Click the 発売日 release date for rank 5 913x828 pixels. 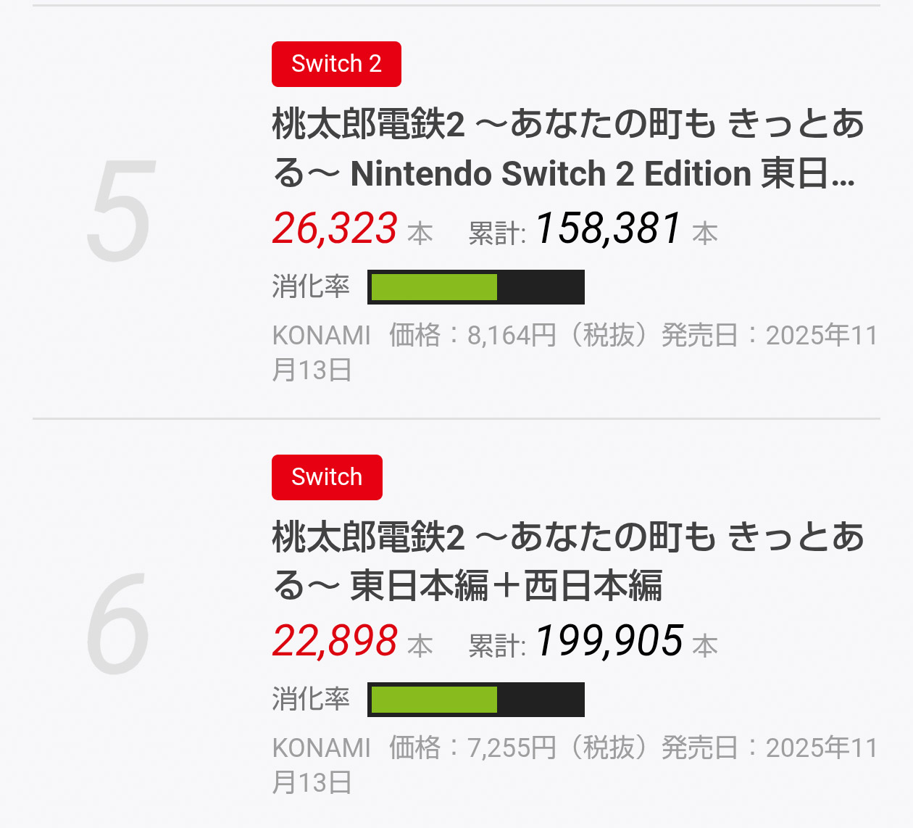pyautogui.click(x=768, y=336)
